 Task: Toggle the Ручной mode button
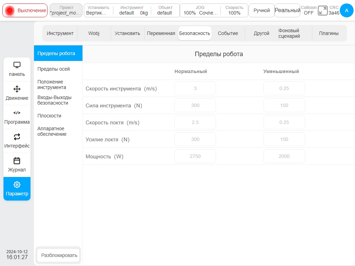[x=261, y=10]
